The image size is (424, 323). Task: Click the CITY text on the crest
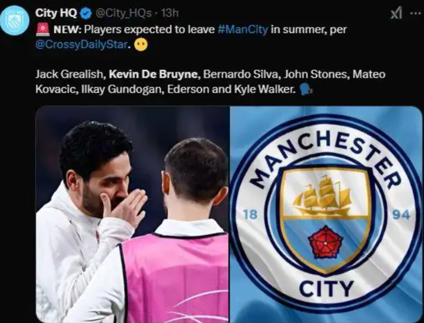(326, 288)
